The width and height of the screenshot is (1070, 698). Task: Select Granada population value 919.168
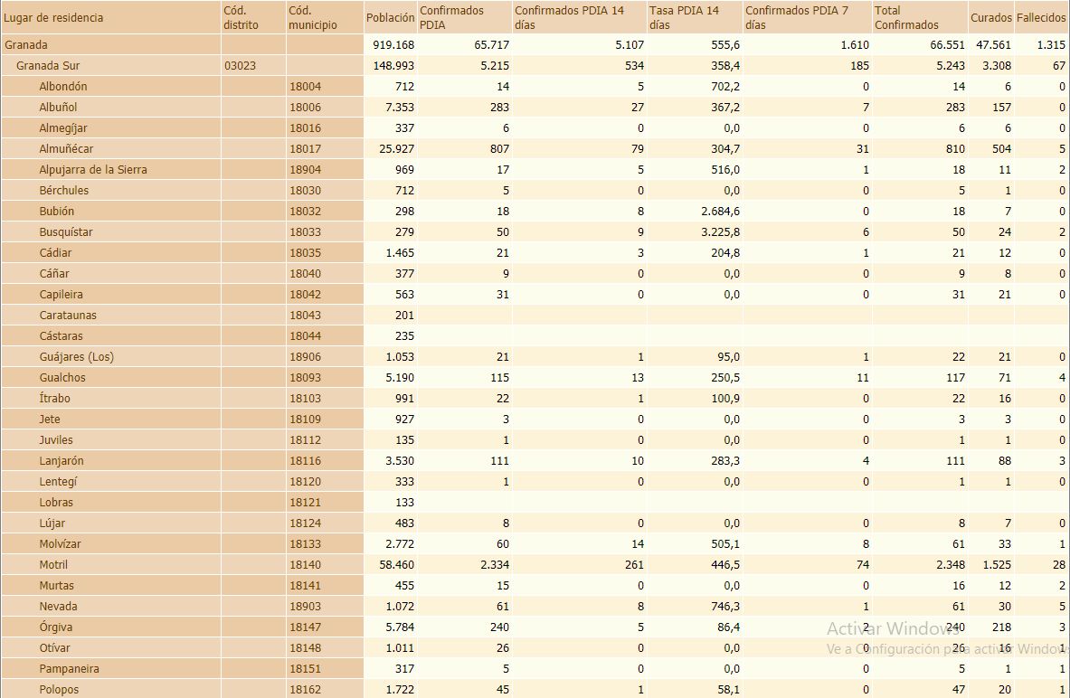393,45
